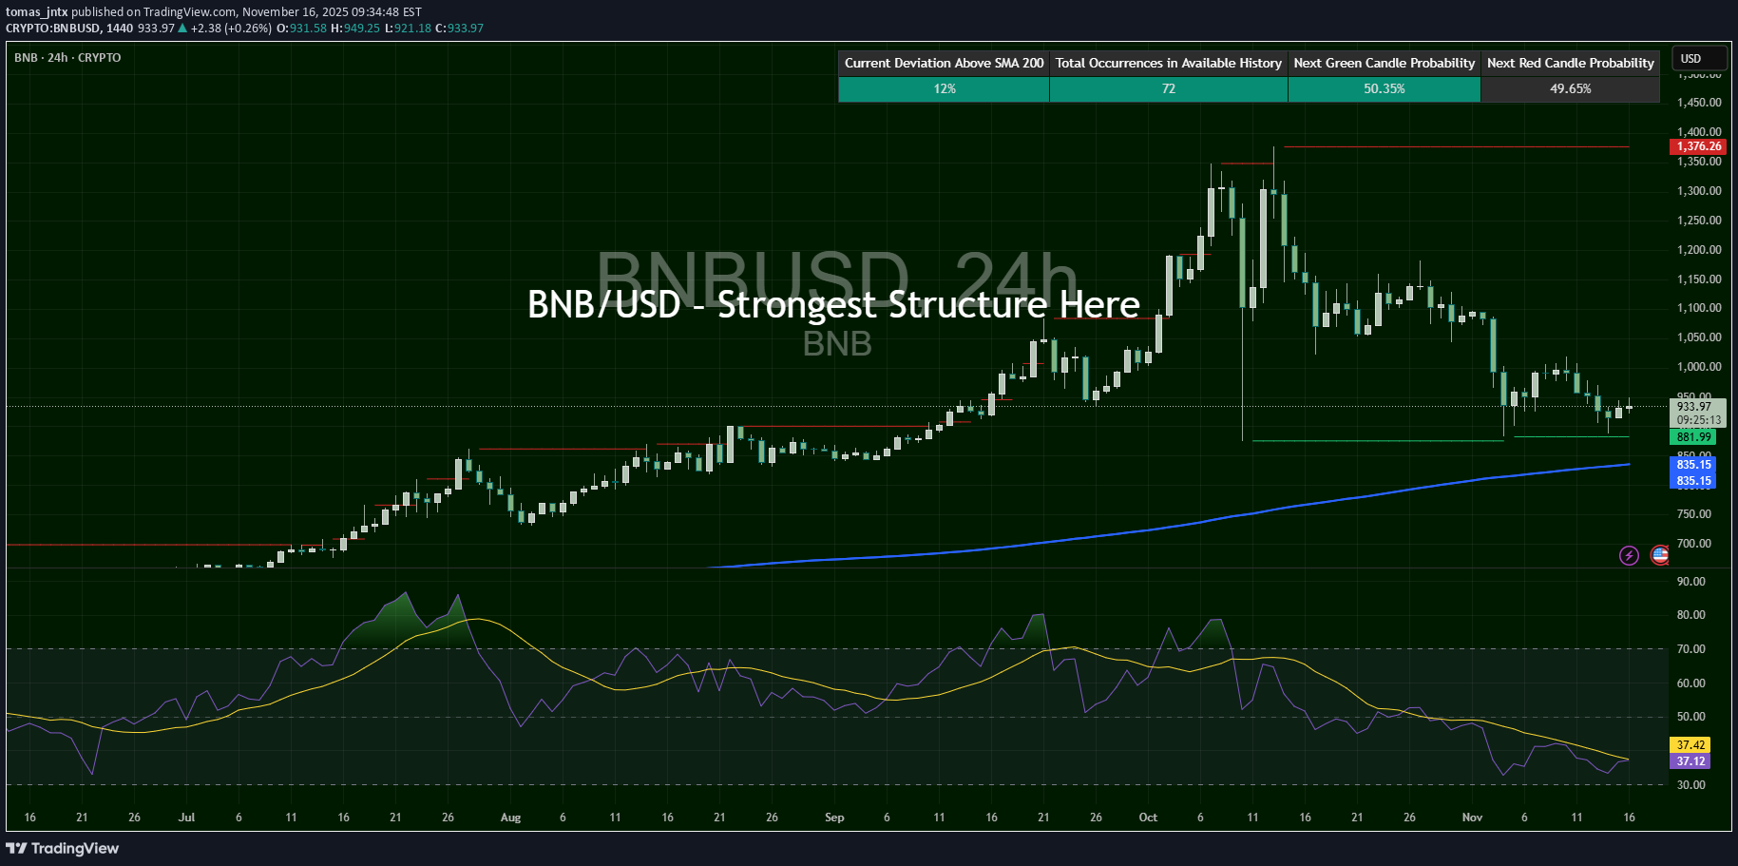
Task: Select the Current Deviation Above SMA 200 header
Action: [x=943, y=63]
